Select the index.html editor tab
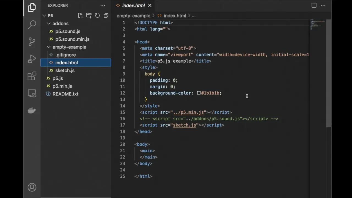The width and height of the screenshot is (352, 198). [x=133, y=5]
